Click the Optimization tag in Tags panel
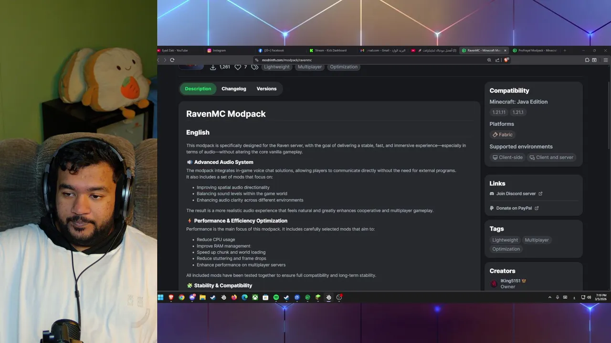Viewport: 611px width, 343px height. (x=506, y=249)
